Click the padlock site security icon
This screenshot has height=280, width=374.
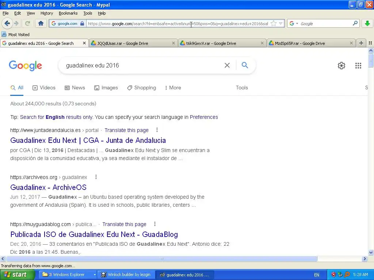click(x=82, y=23)
